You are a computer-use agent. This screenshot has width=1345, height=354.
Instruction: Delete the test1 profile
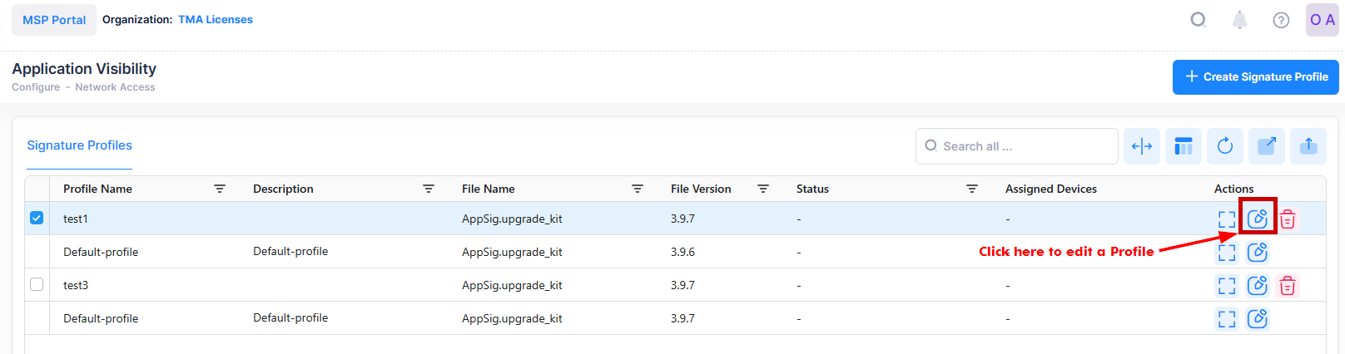1288,219
